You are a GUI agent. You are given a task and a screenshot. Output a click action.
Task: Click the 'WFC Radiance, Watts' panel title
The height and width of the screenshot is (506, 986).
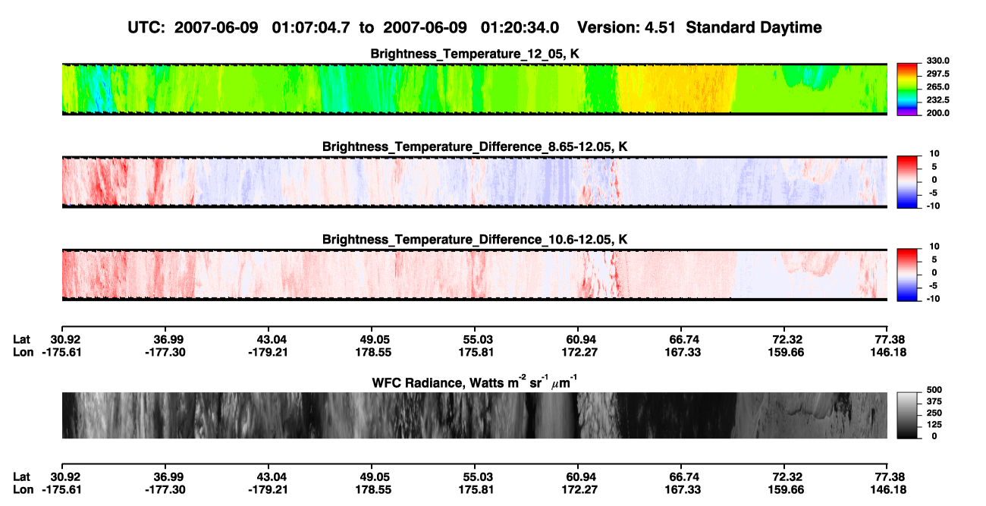coord(475,382)
